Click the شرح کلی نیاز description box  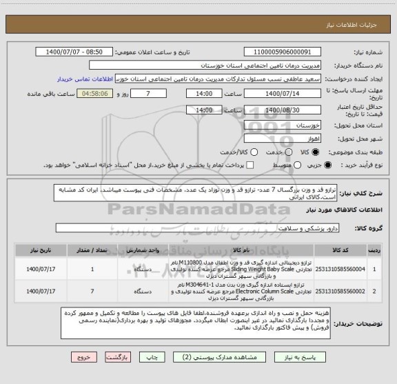195,193
